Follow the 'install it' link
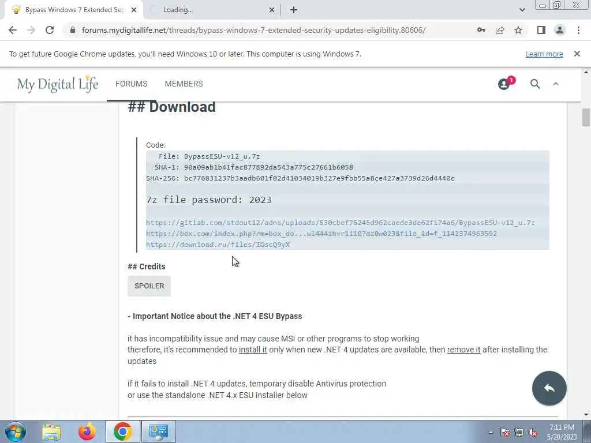591x443 pixels. pos(253,350)
